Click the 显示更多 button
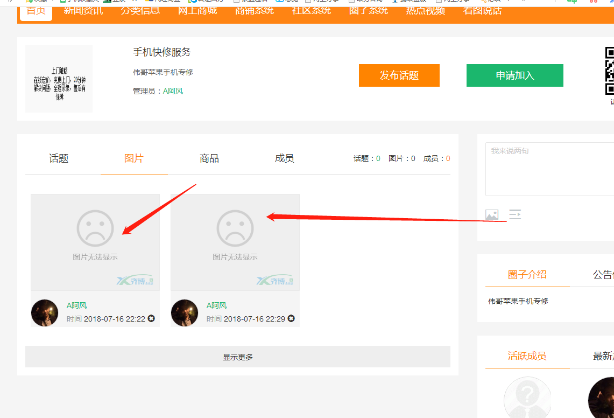 click(238, 357)
